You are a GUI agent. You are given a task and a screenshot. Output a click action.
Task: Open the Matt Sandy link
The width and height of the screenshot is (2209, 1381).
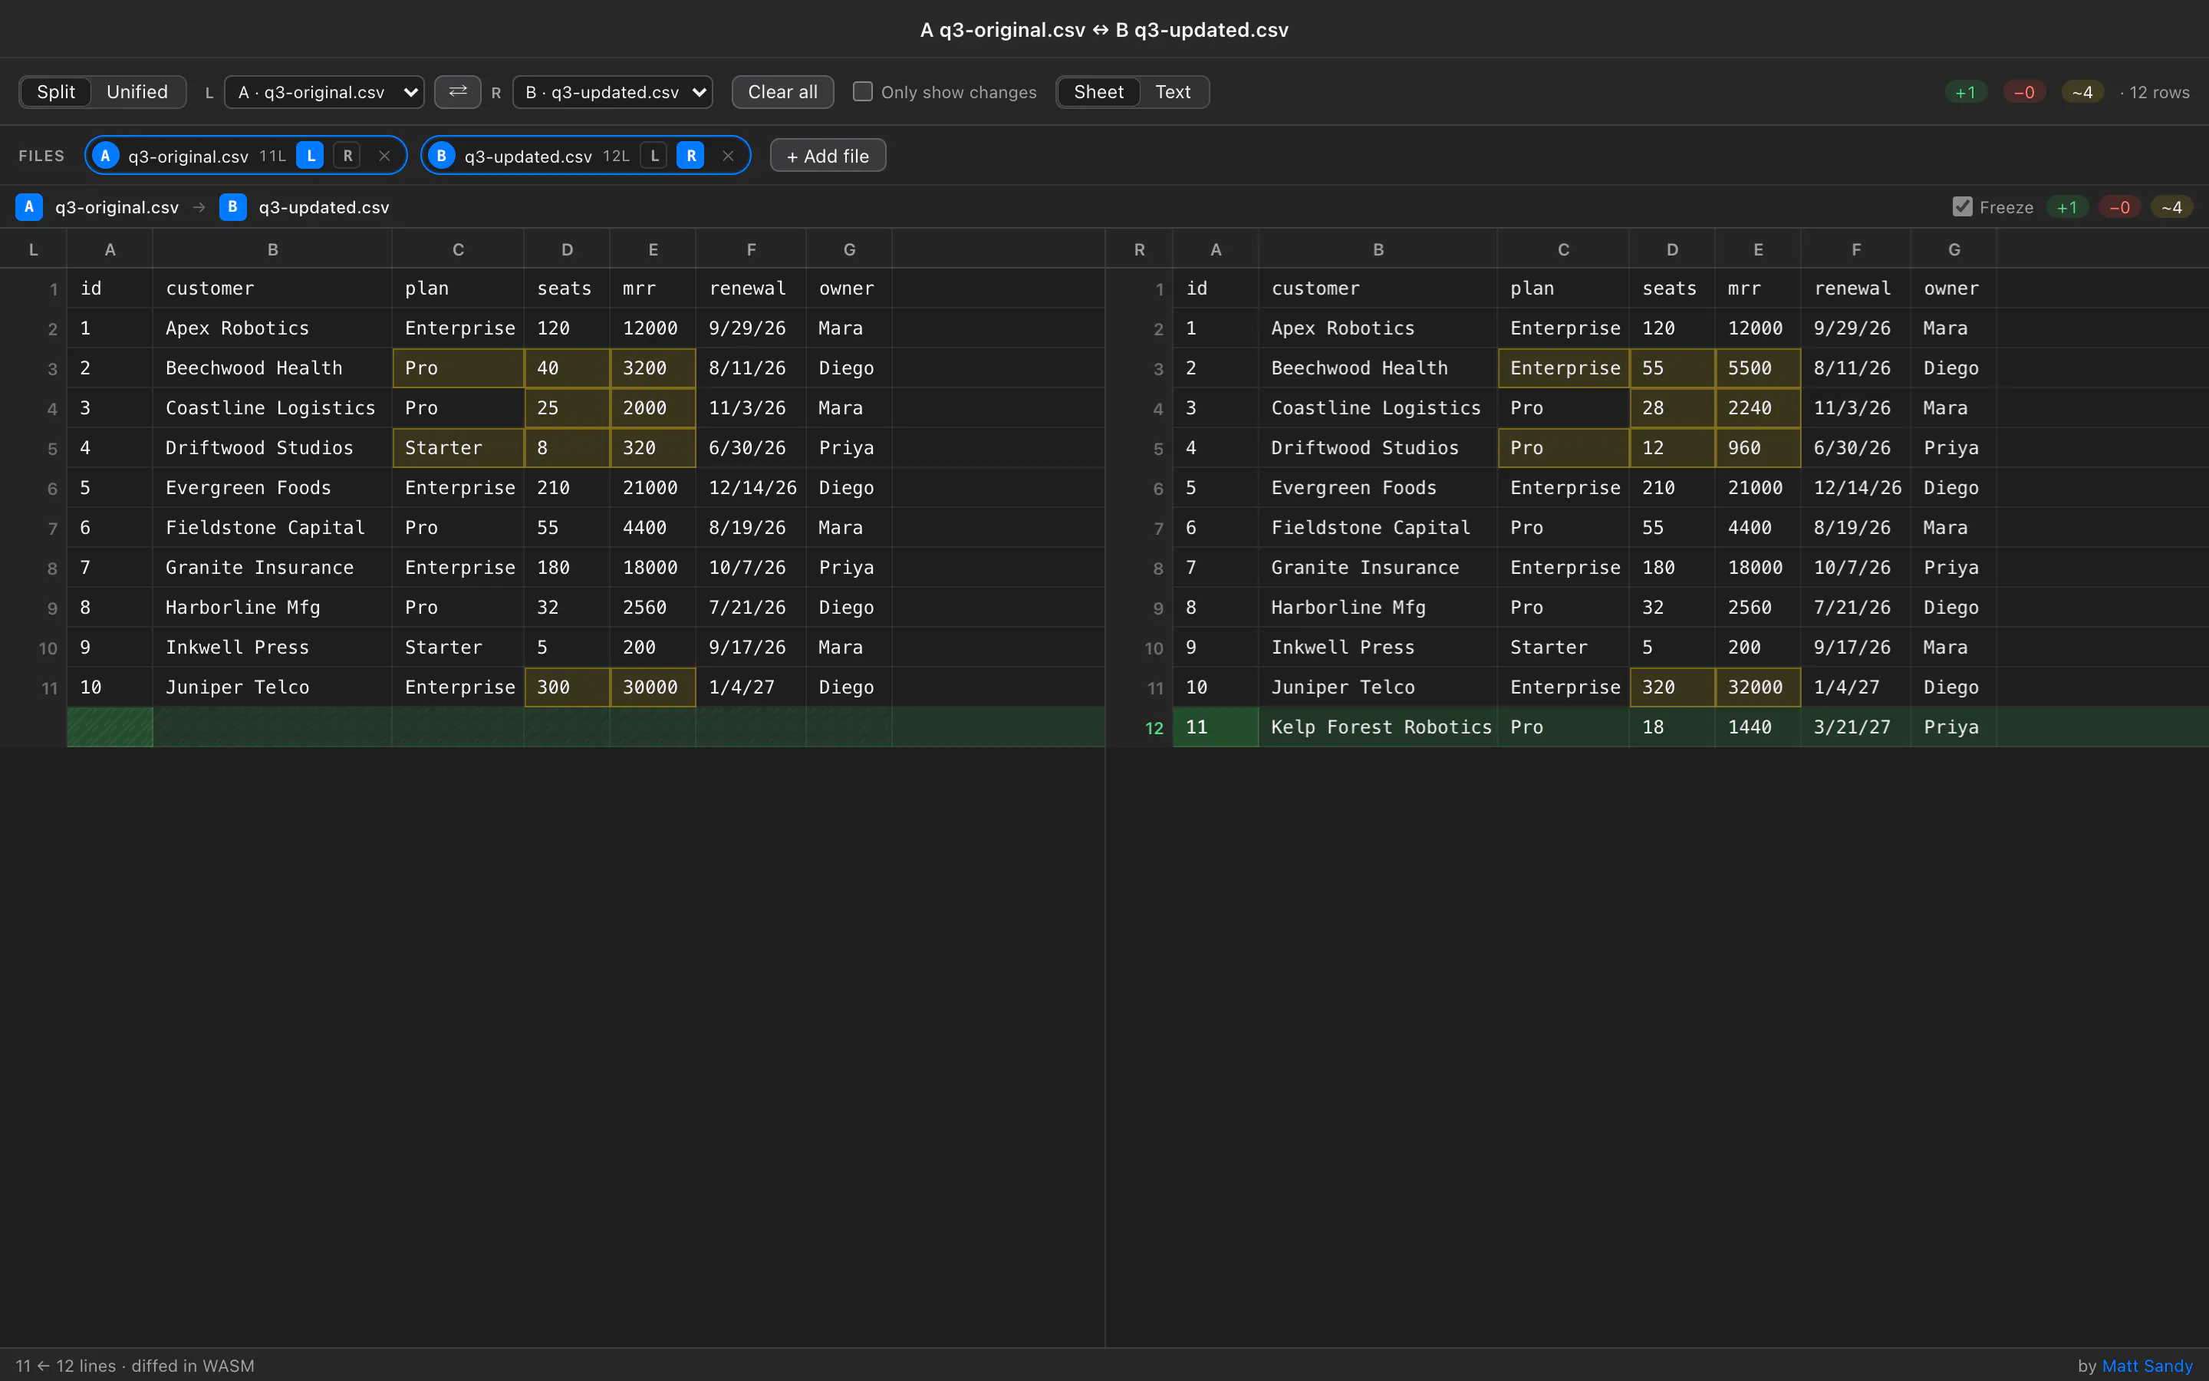[x=2147, y=1366]
